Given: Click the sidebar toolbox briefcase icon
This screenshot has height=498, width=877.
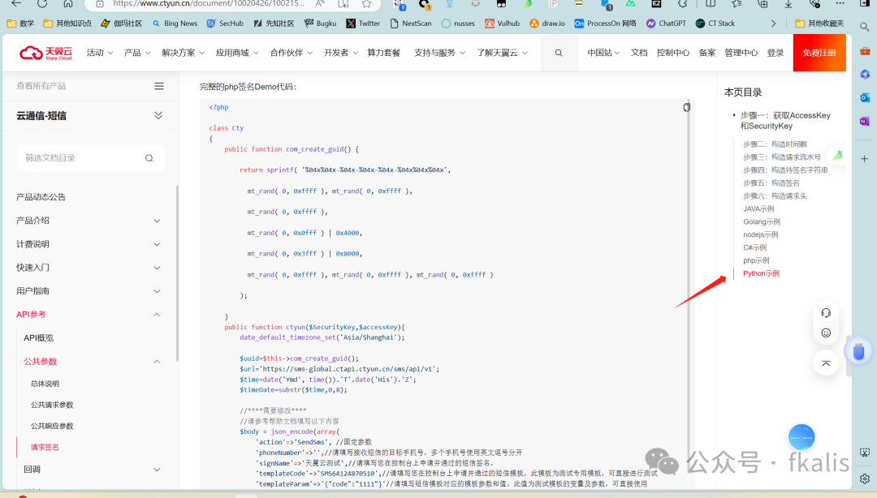Looking at the screenshot, I should 865,51.
